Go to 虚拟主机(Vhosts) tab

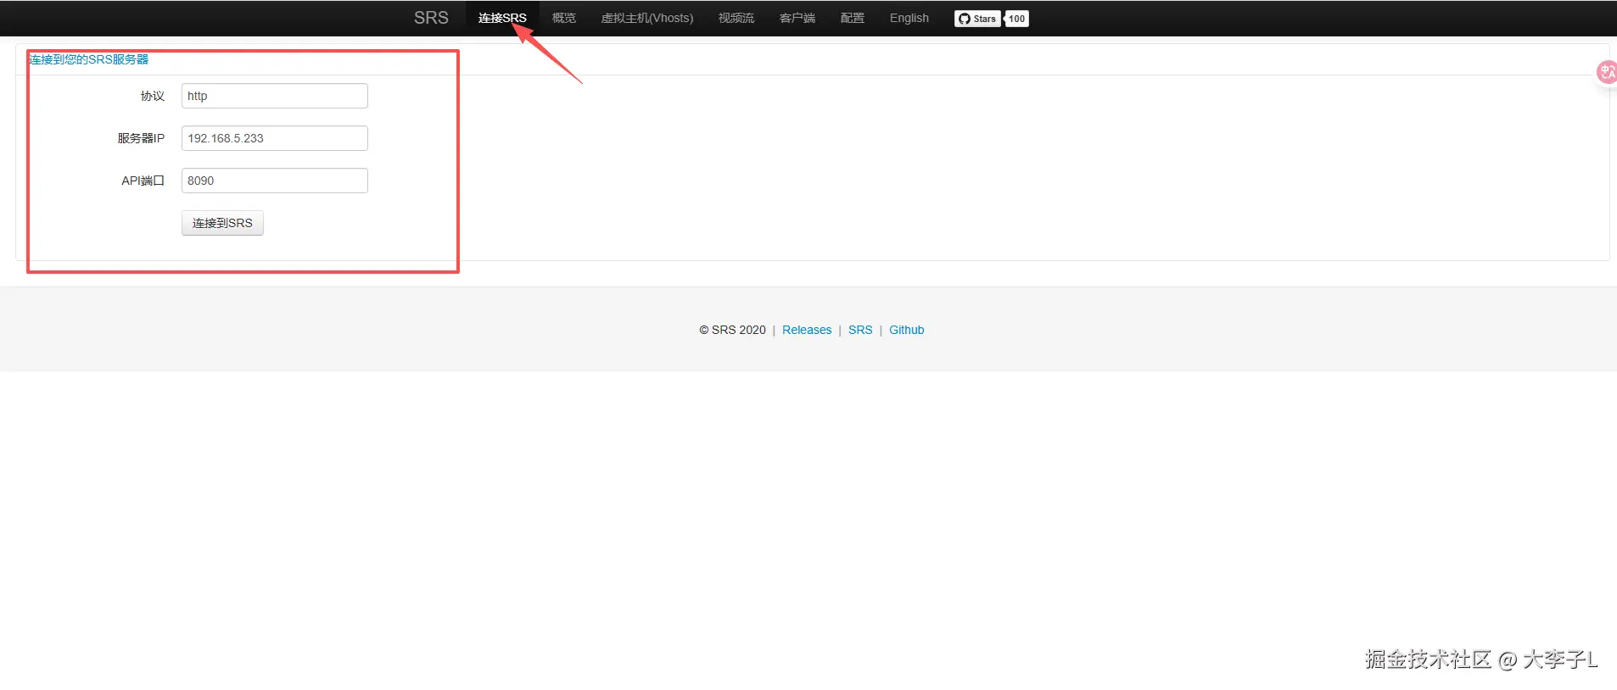point(647,18)
